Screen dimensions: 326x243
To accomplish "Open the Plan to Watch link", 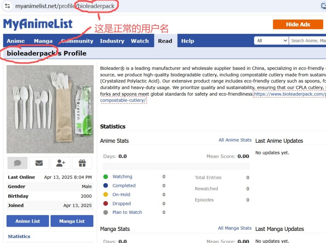I will click(x=127, y=212).
